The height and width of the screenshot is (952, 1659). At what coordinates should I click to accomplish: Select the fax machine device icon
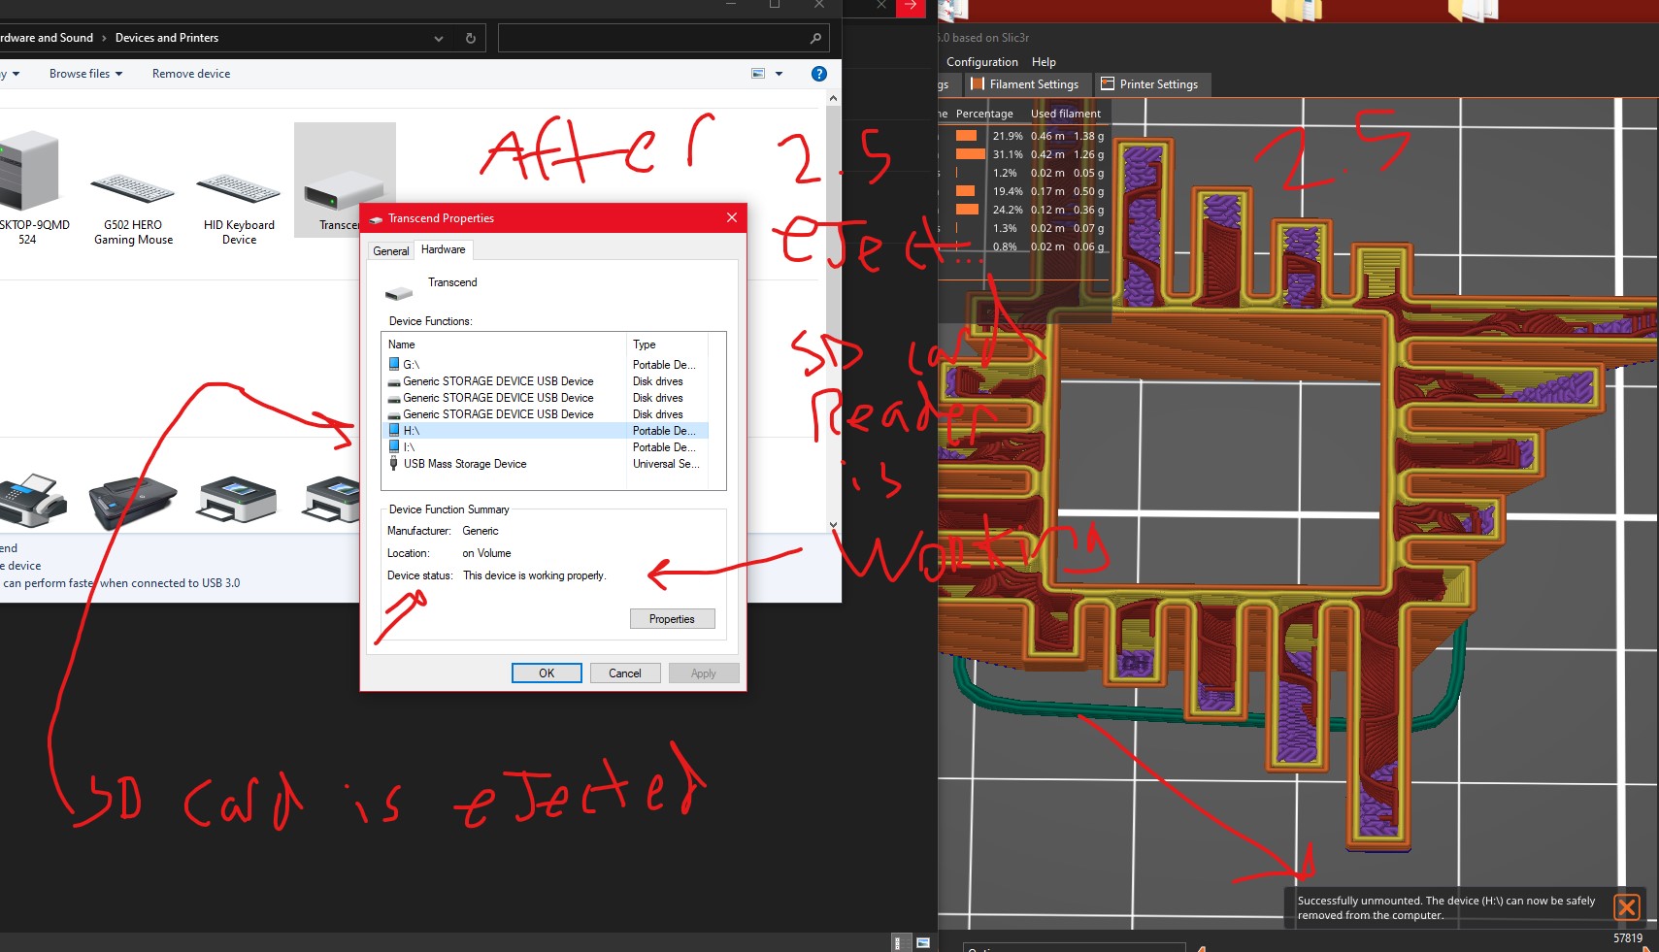[35, 500]
